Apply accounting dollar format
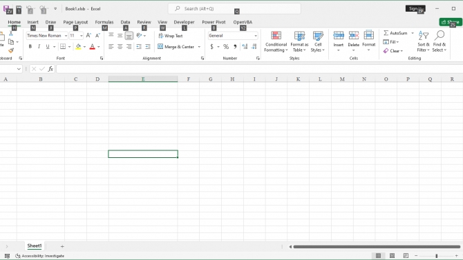Viewport: 463px width, 260px height. (x=211, y=47)
